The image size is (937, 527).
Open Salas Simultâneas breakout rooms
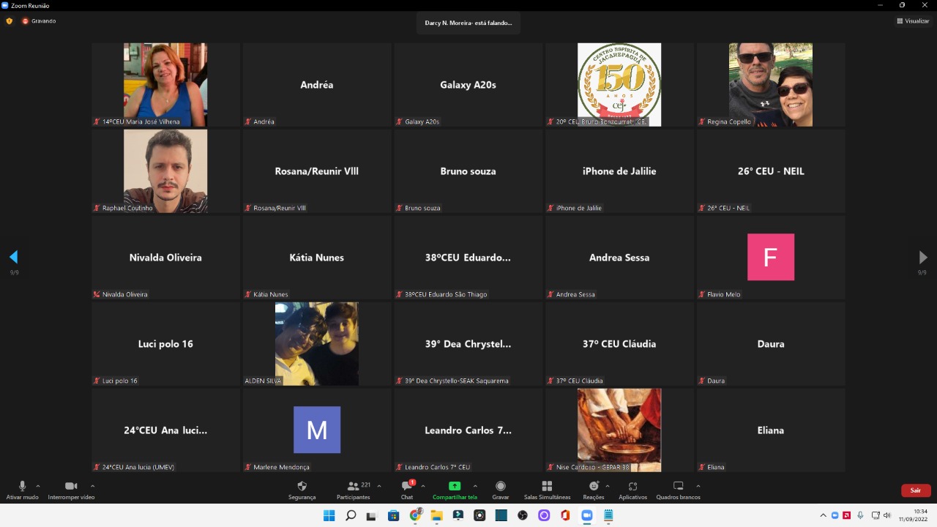(547, 489)
